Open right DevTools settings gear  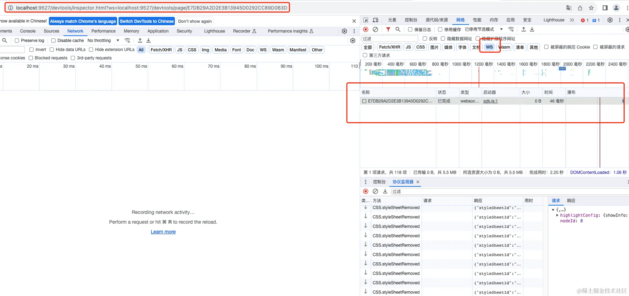[x=610, y=20]
